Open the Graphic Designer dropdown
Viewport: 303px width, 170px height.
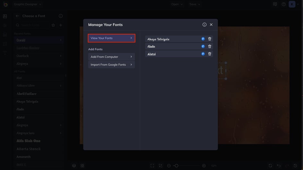(x=27, y=4)
